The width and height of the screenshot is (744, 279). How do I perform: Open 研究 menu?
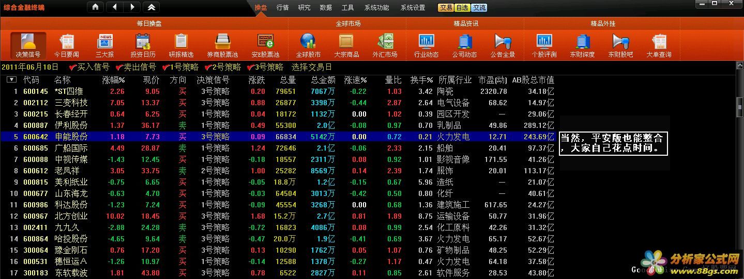[305, 8]
